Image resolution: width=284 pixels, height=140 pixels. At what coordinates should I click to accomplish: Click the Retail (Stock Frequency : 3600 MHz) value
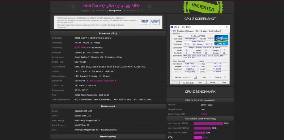92,95
